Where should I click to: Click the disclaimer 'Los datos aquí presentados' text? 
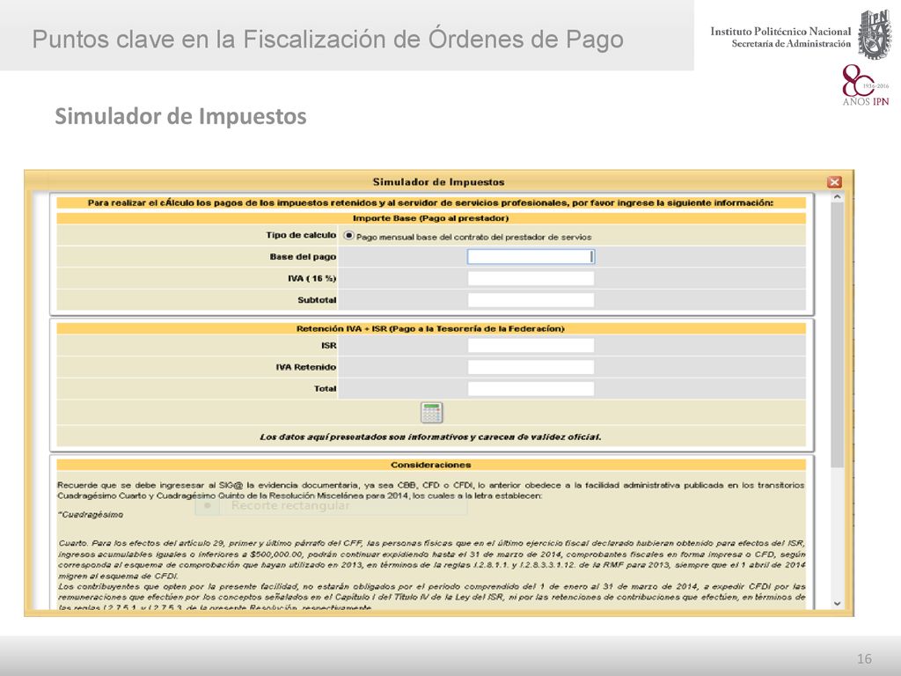430,437
